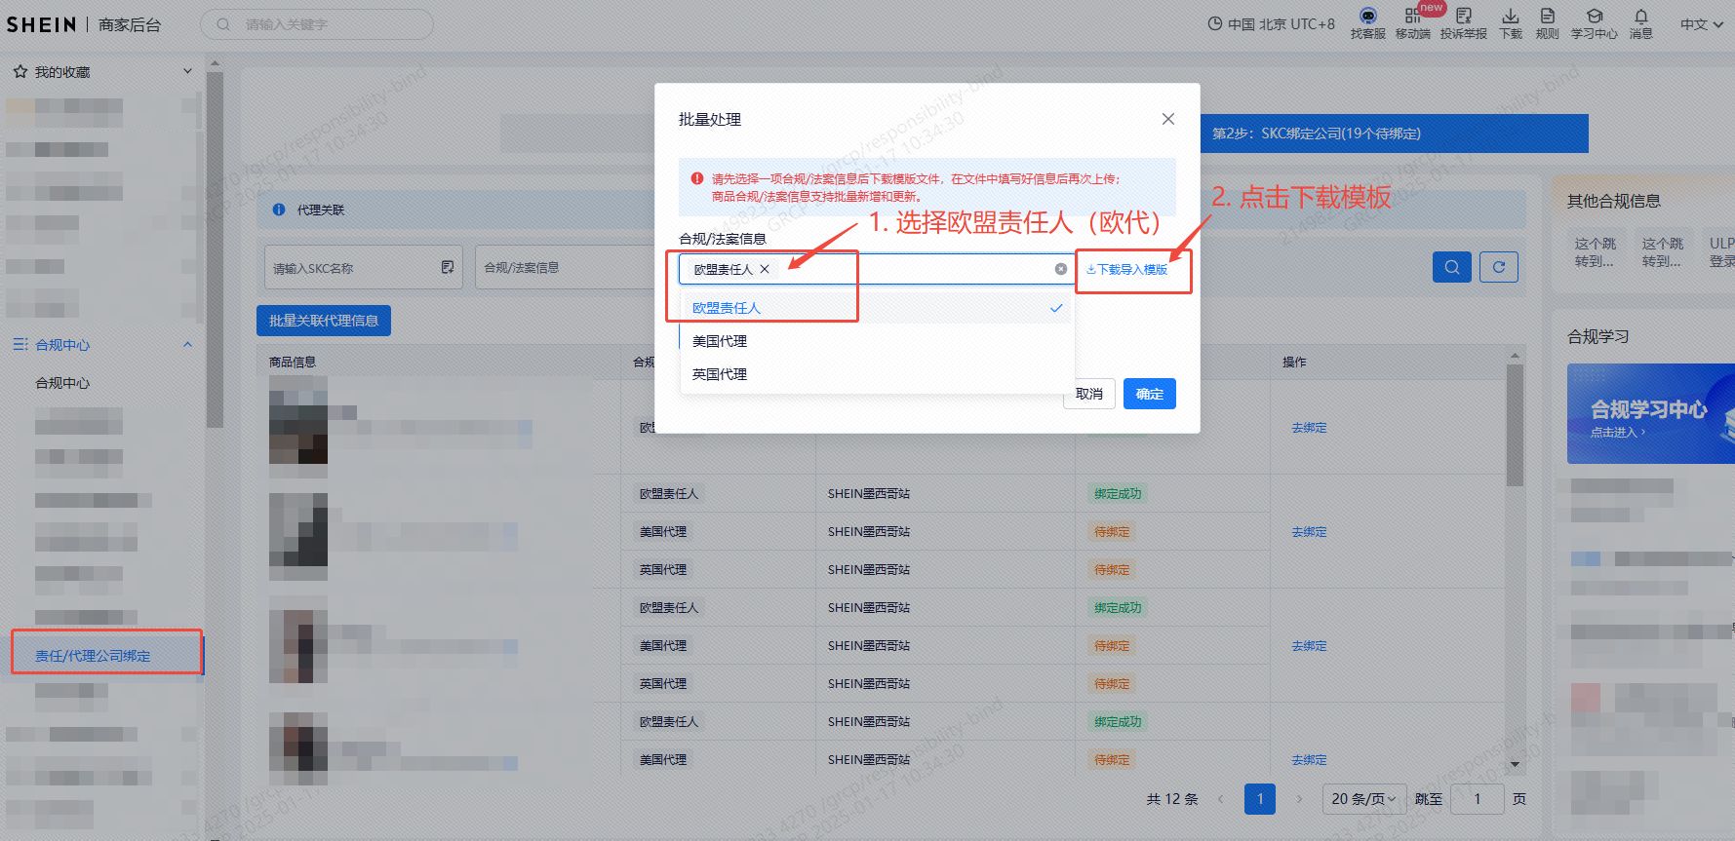Click the 批量关联代理信息 button

(324, 321)
